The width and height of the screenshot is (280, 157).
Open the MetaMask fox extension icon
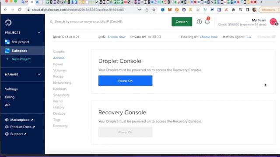(x=170, y=10)
